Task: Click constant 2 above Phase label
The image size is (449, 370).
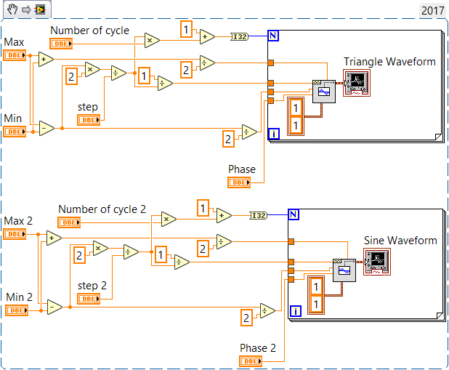Action: point(229,139)
